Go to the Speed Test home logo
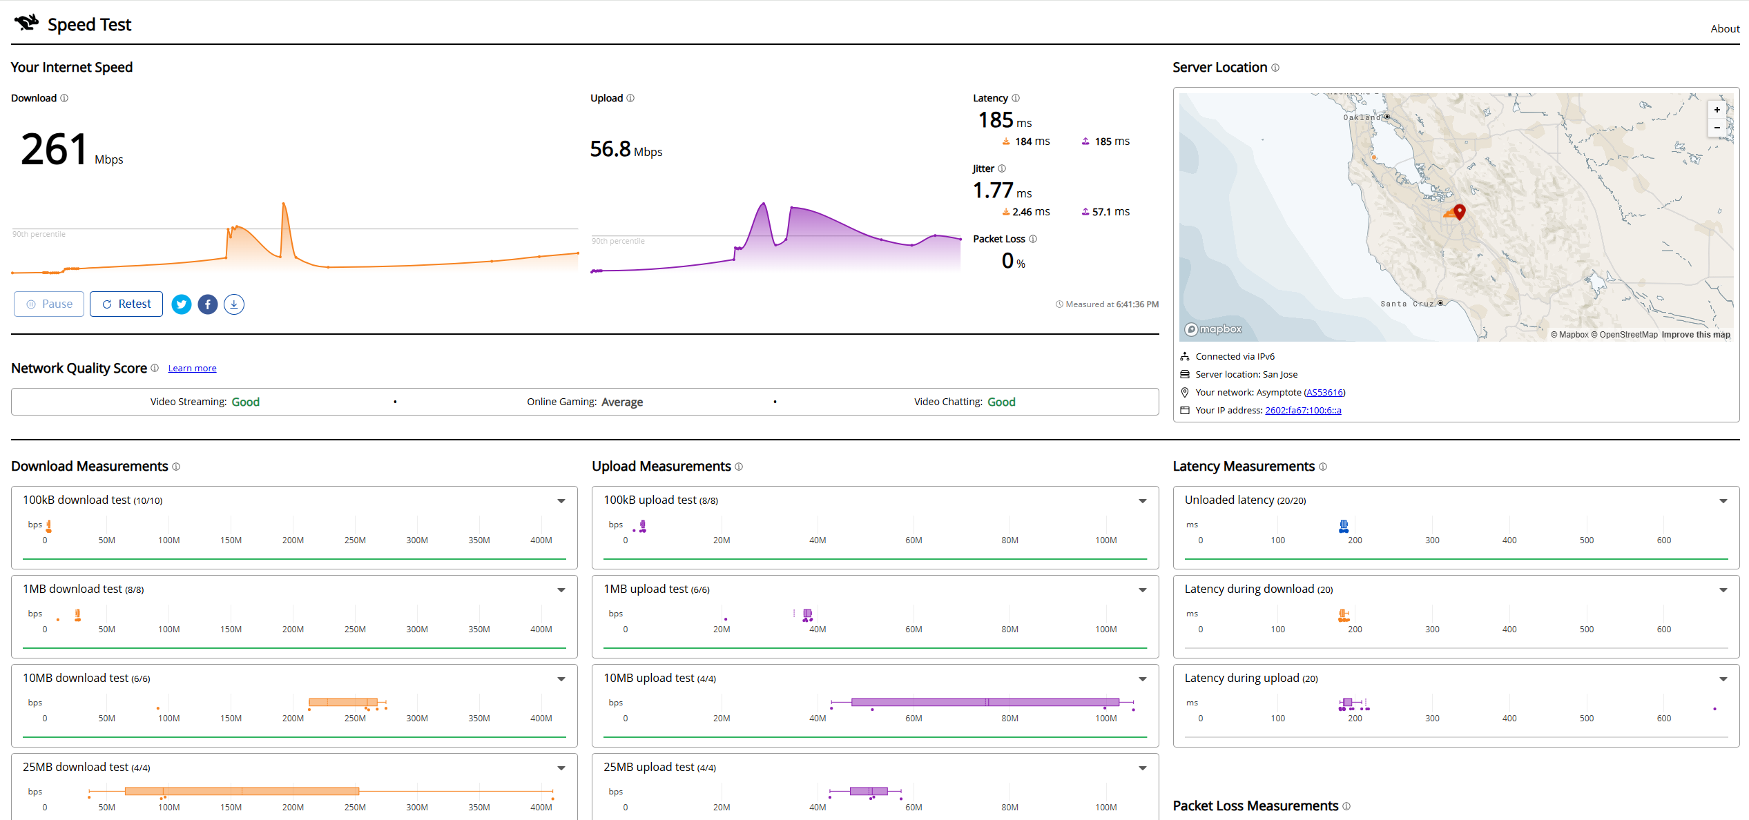The image size is (1749, 820). 73,24
